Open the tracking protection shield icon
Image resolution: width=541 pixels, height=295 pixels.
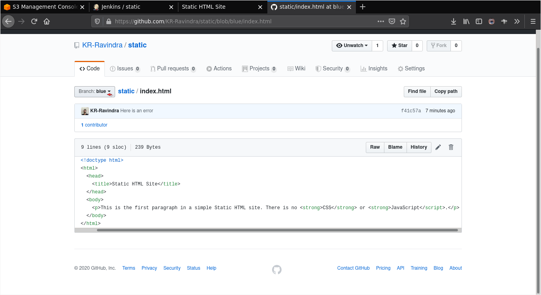point(98,21)
